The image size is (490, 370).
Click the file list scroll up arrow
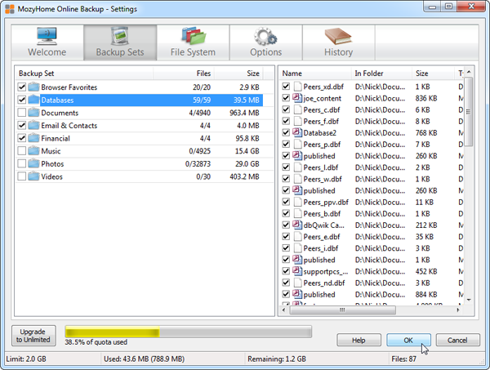(x=469, y=72)
